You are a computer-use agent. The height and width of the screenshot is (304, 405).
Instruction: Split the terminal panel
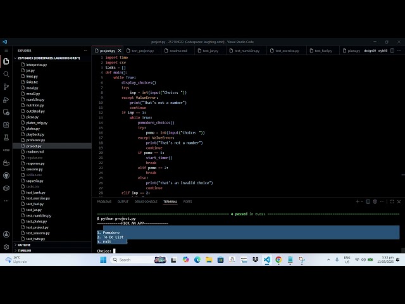pos(368,201)
